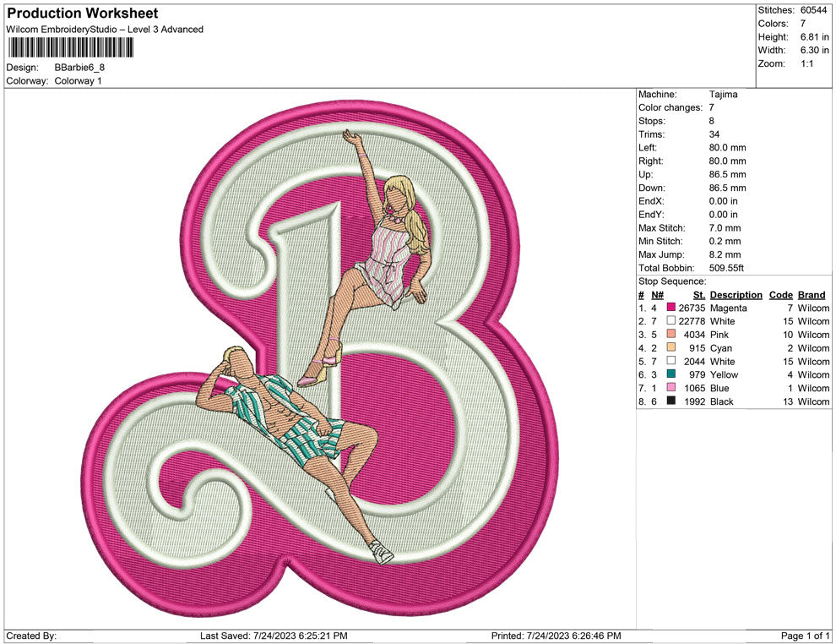This screenshot has height=644, width=836.
Task: Click the Production Worksheet title
Action: click(82, 14)
